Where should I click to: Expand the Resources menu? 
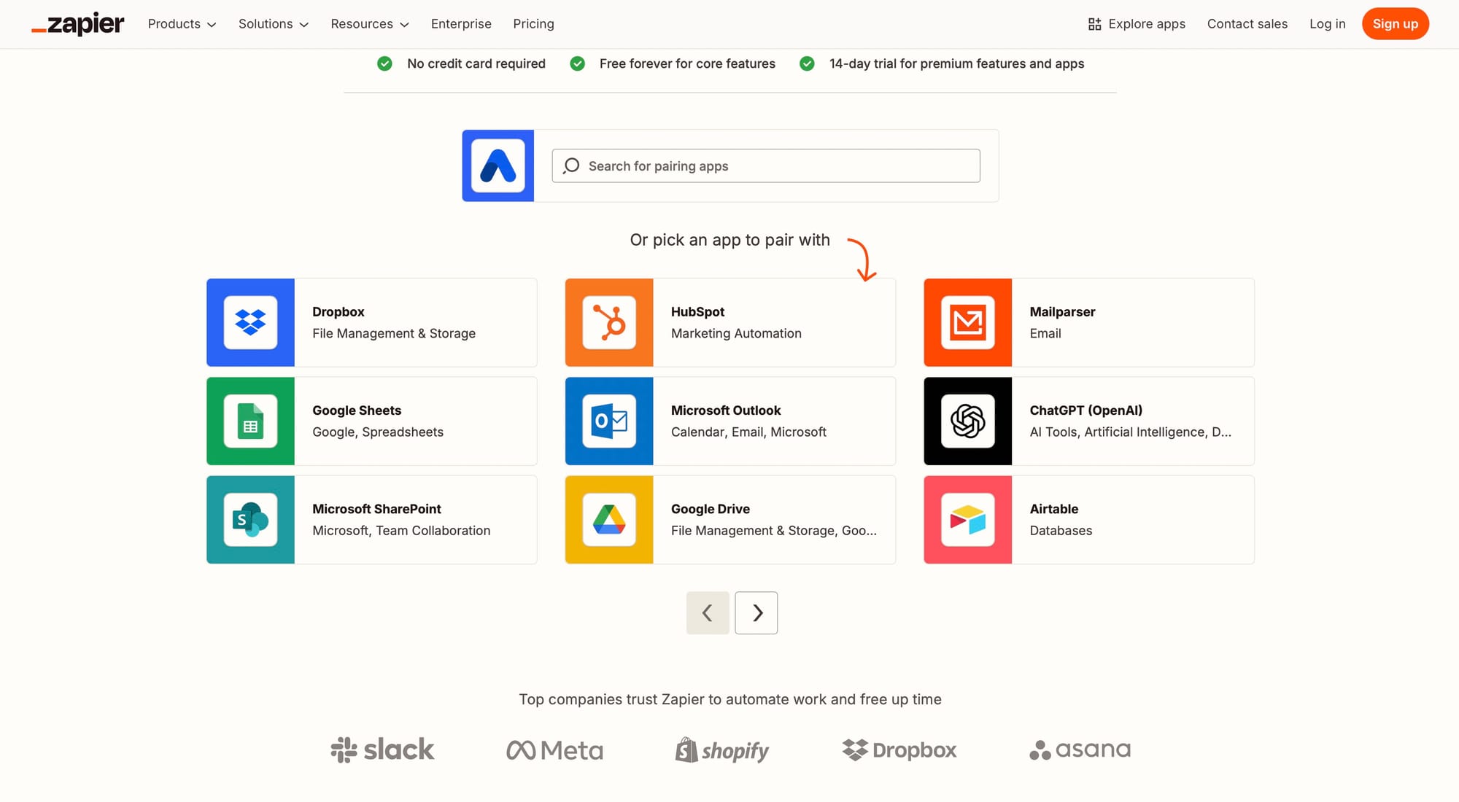[x=369, y=24]
